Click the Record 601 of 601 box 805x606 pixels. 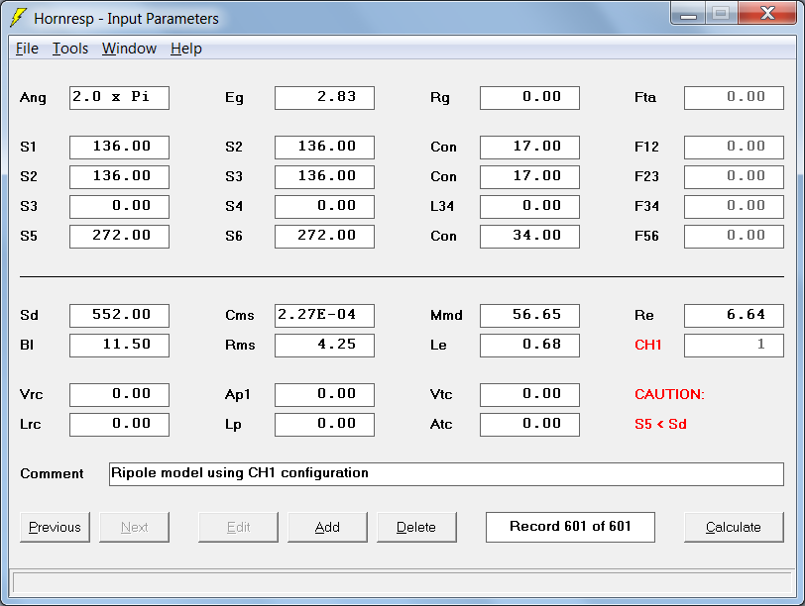coord(570,527)
